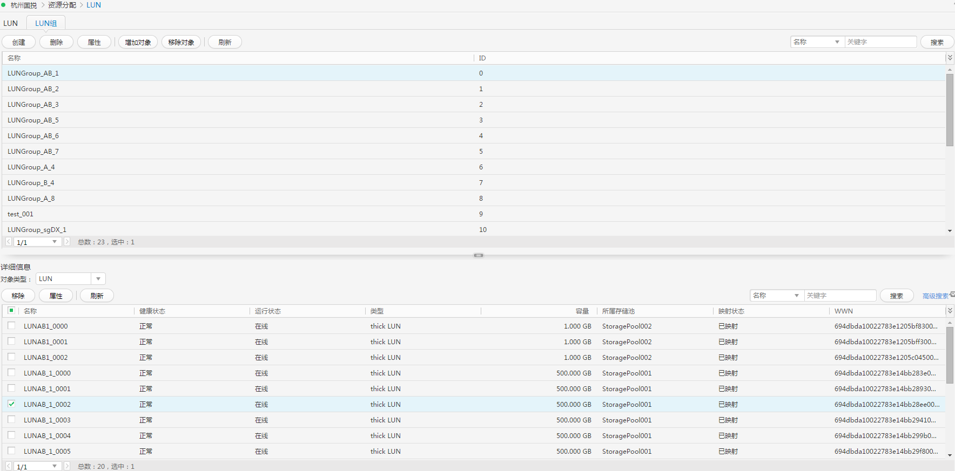
Task: Uncheck the box for LUNAB_1_0002
Action: pos(11,404)
